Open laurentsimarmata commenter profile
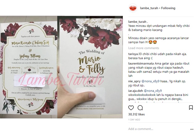Screen dimensions: 195x134 pyautogui.click(x=141, y=64)
